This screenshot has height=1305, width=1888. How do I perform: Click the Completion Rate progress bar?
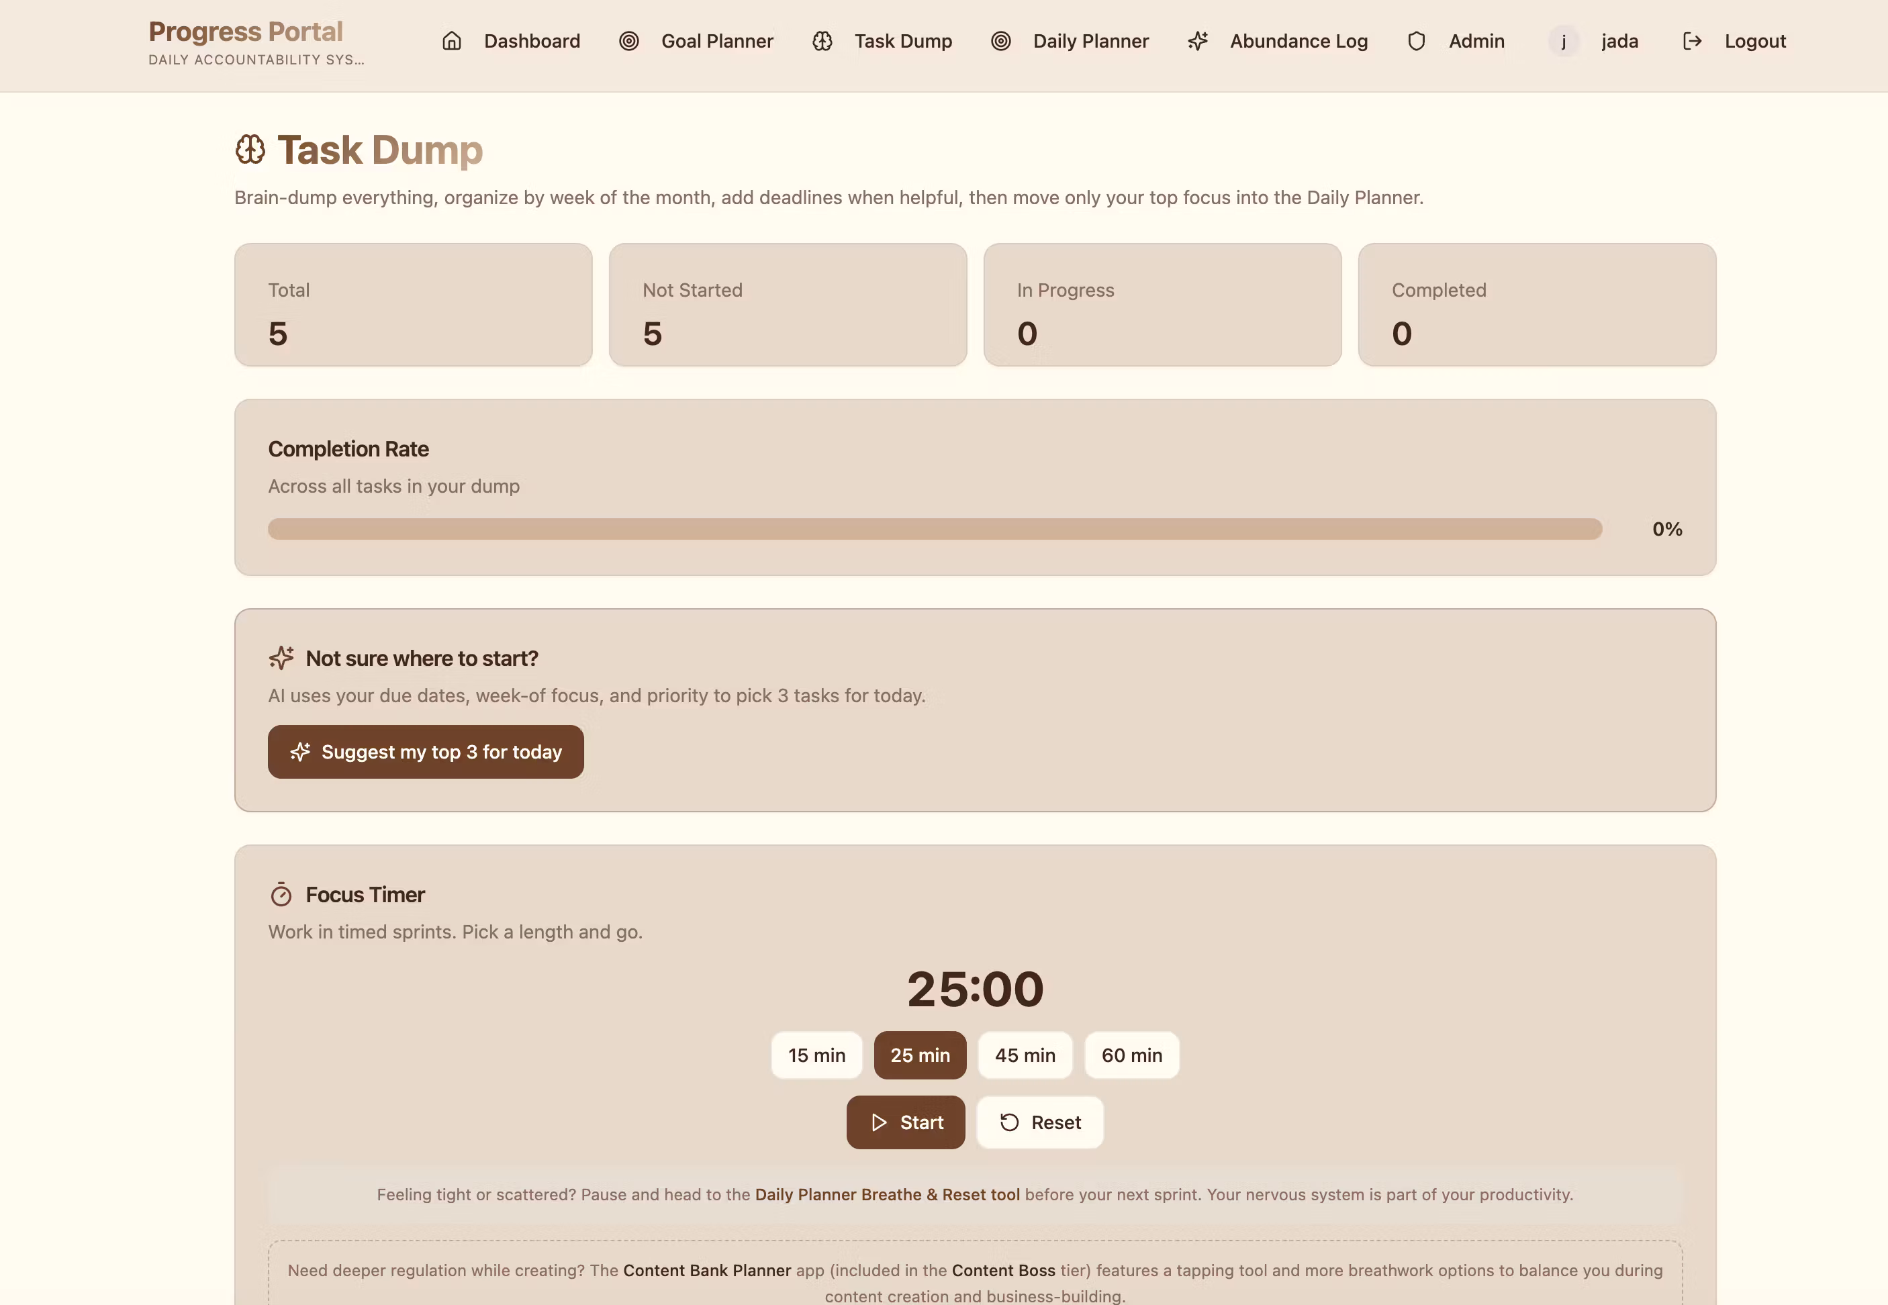(x=935, y=528)
